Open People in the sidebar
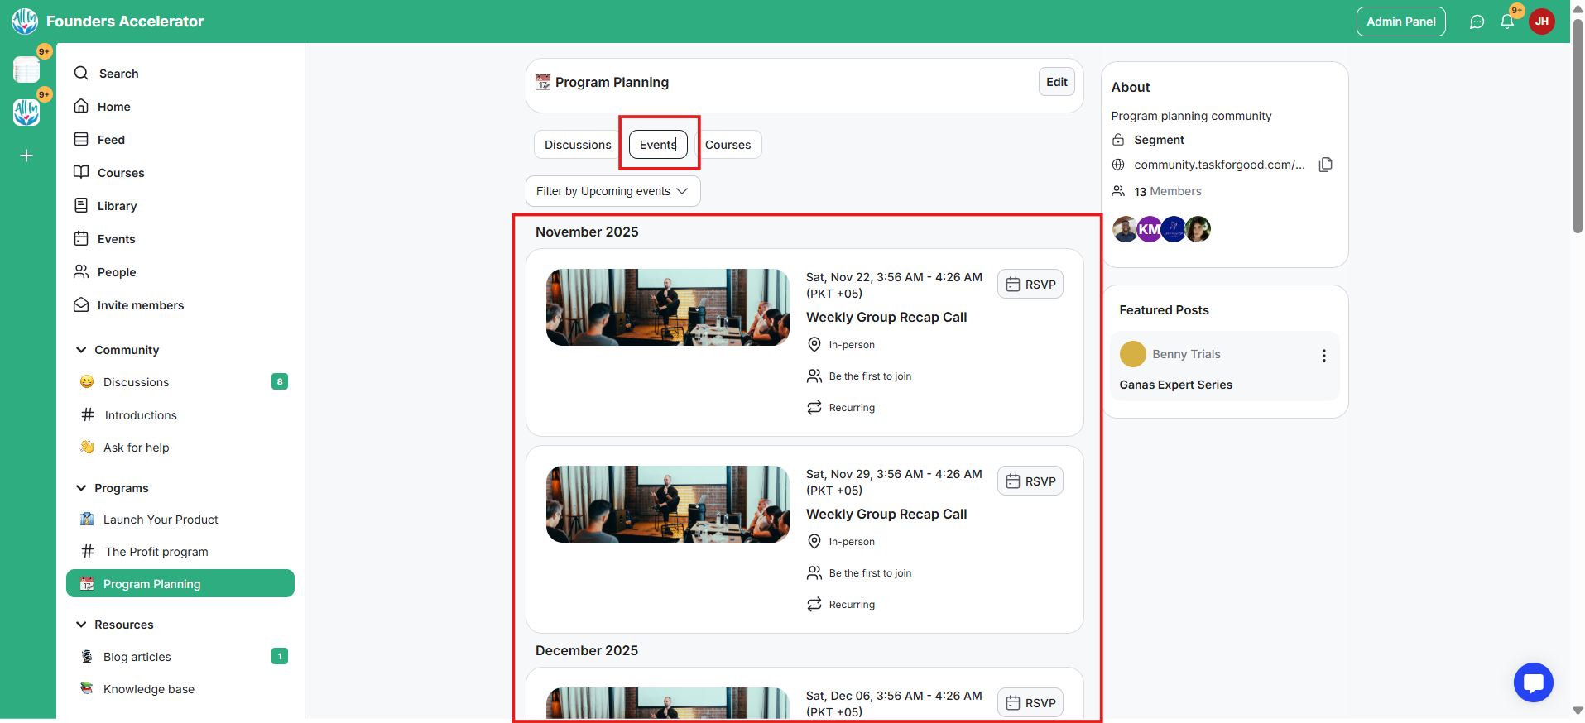The height and width of the screenshot is (723, 1585). (x=105, y=272)
